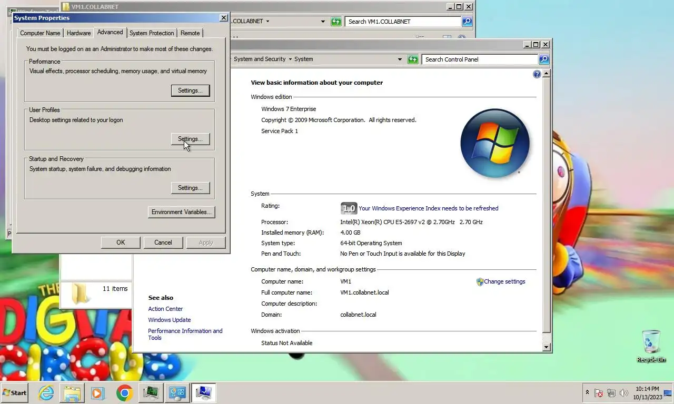Open the Recycle Bin desktop icon
This screenshot has height=404, width=674.
coord(651,346)
